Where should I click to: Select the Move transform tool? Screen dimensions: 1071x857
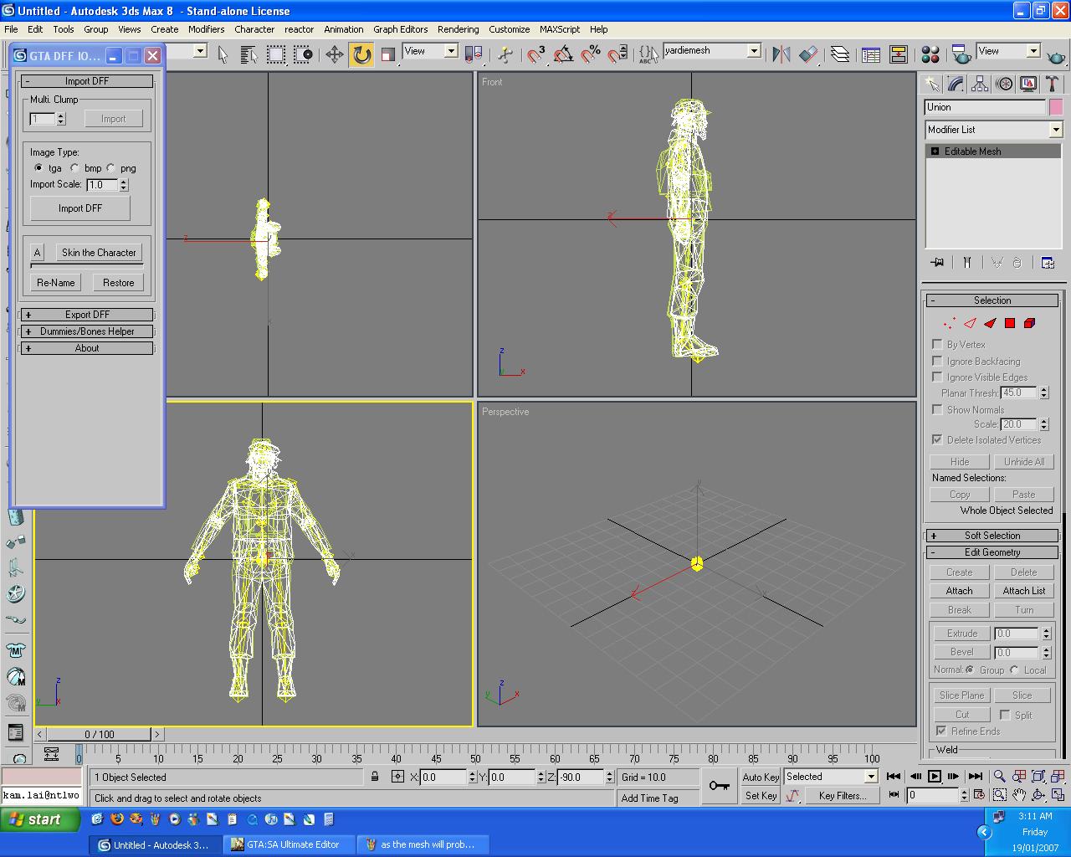tap(334, 54)
